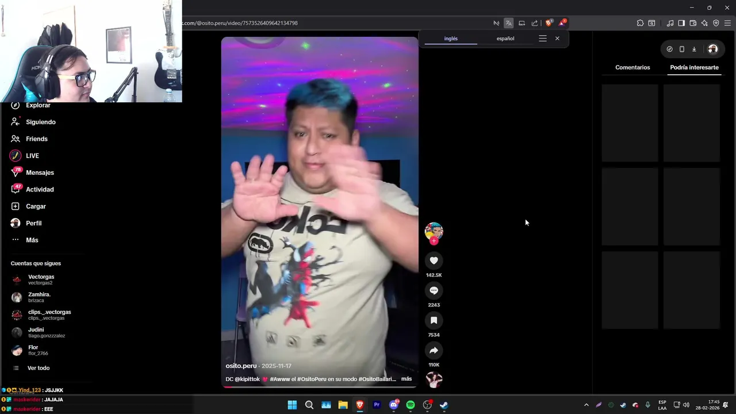Share the video via the arrow icon
The width and height of the screenshot is (736, 414).
point(434,350)
